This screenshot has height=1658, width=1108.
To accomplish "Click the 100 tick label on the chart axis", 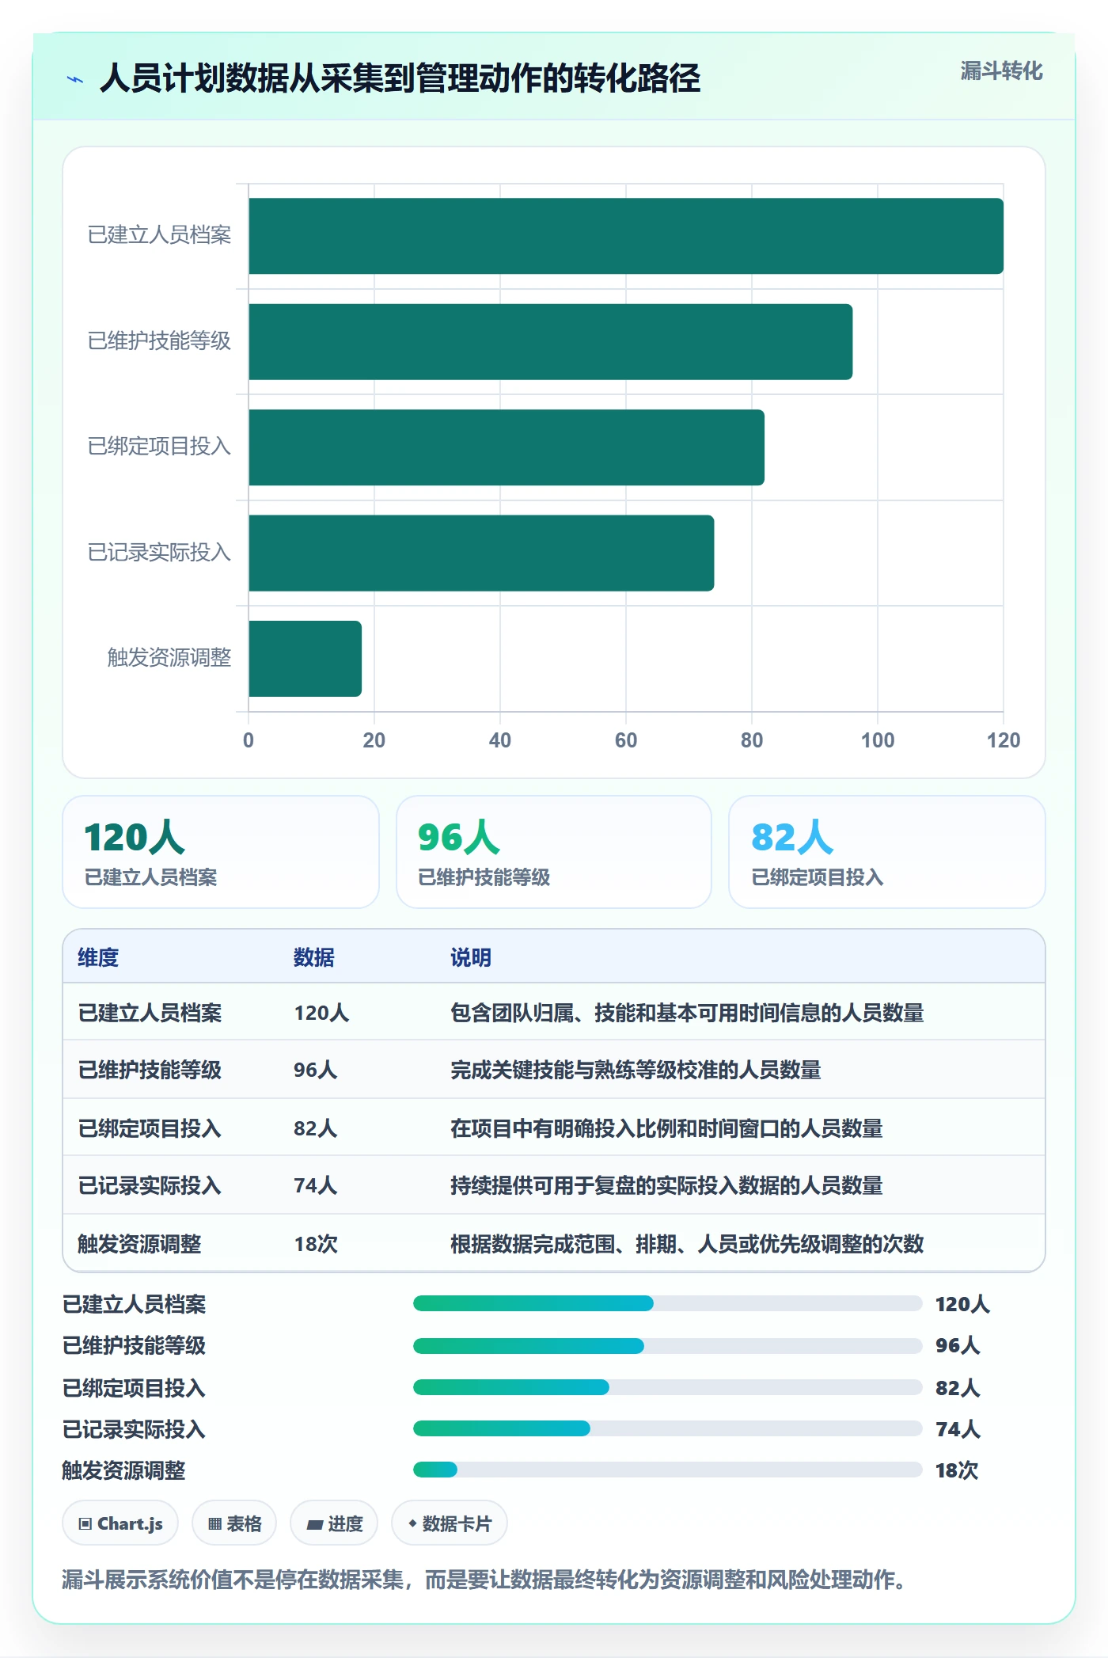I will point(878,740).
